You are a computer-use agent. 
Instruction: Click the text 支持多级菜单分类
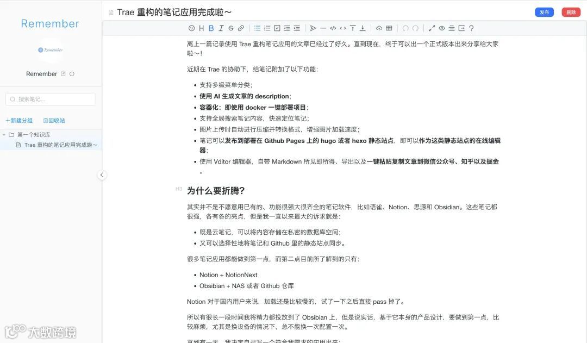coord(225,85)
